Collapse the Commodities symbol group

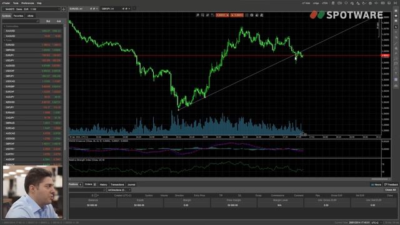tap(4, 26)
